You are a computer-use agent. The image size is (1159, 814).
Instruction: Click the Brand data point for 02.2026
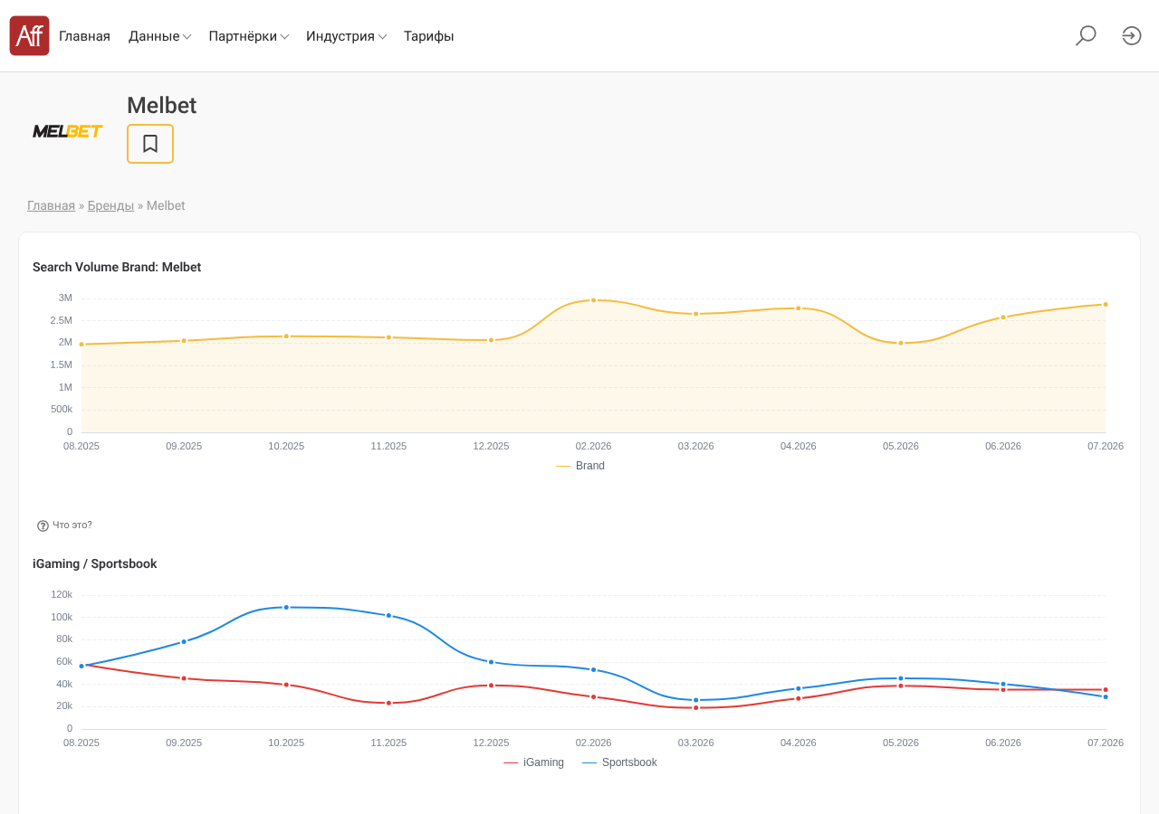click(x=594, y=300)
